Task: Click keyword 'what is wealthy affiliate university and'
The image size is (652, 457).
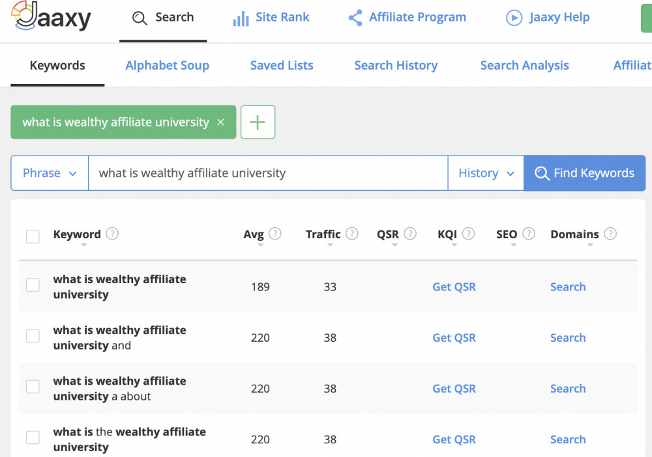Action: click(x=120, y=338)
